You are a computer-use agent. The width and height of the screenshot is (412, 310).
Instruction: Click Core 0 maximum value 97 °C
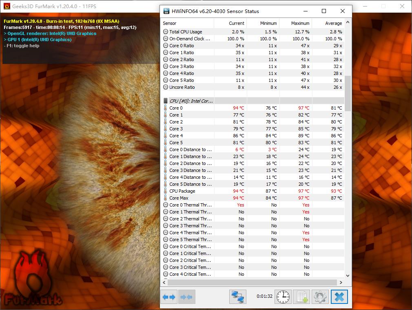point(303,108)
